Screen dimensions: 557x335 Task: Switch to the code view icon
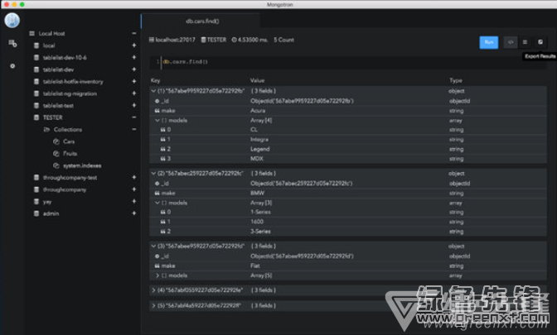point(511,42)
